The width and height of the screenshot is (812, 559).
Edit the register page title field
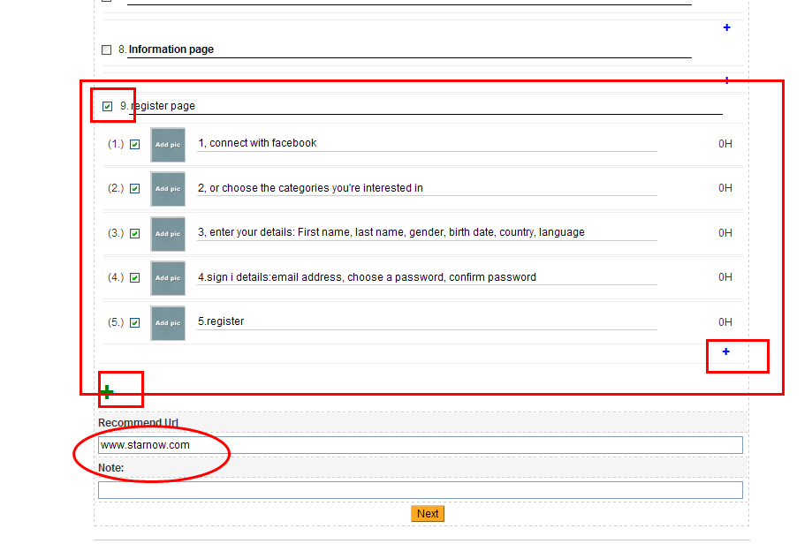(426, 106)
